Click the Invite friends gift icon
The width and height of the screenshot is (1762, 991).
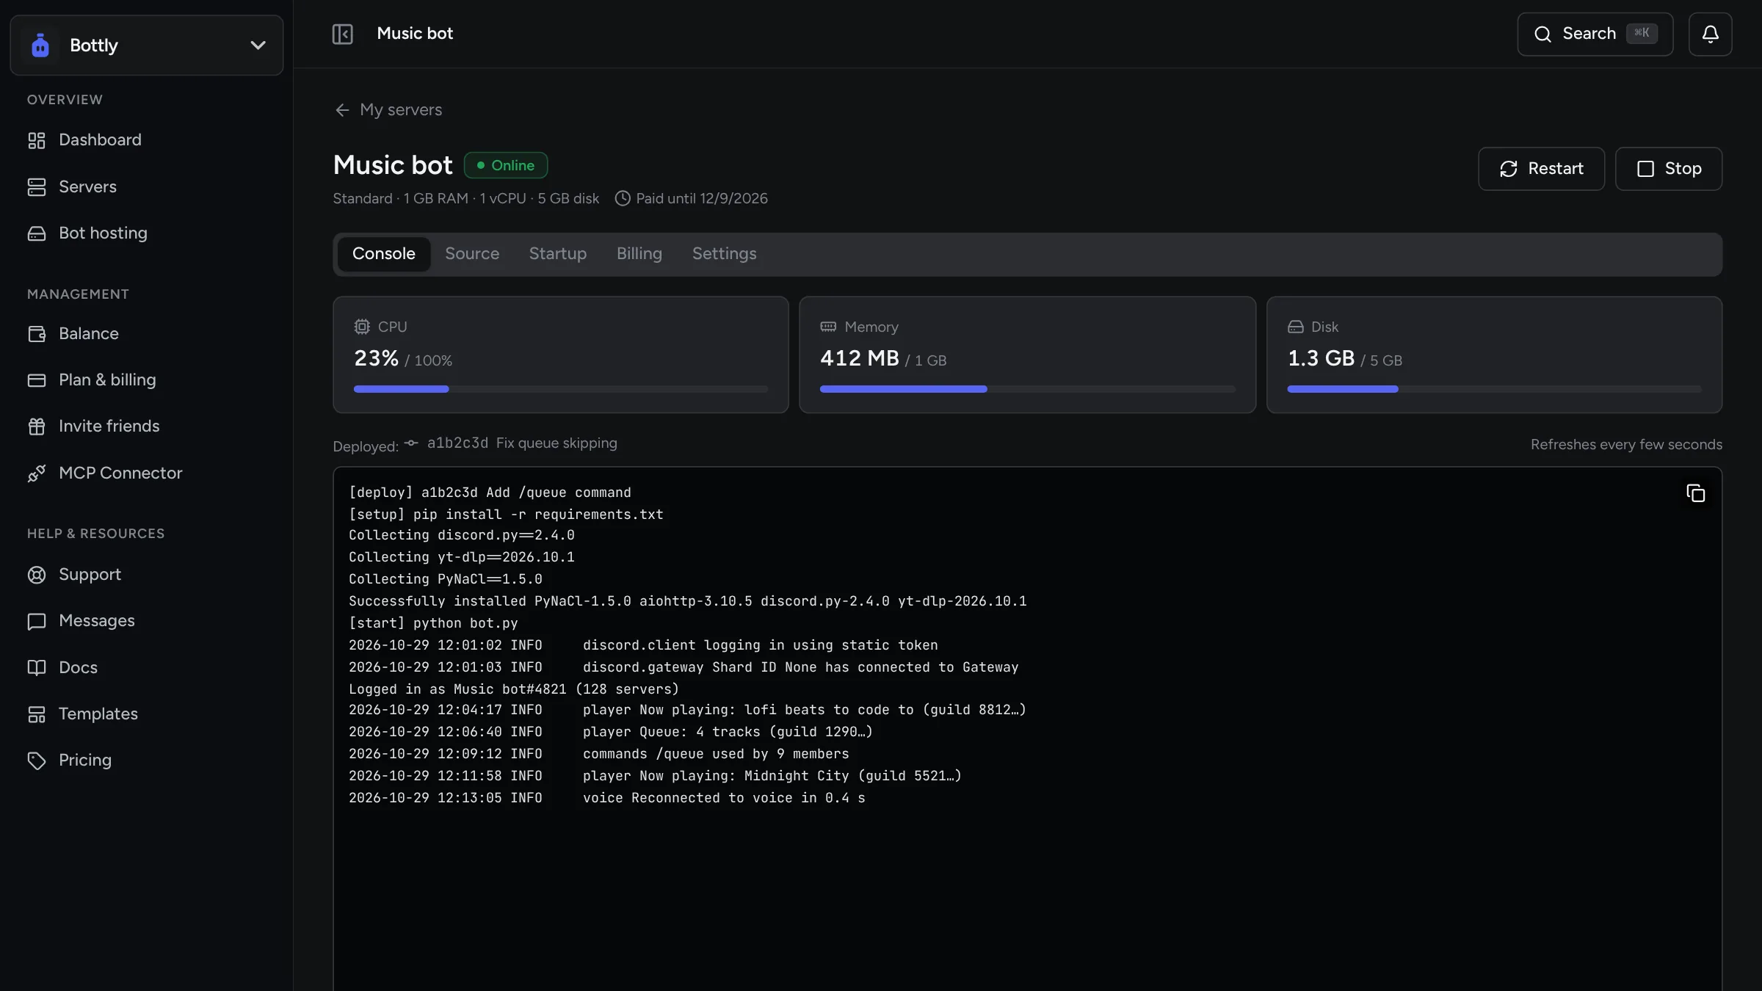37,426
